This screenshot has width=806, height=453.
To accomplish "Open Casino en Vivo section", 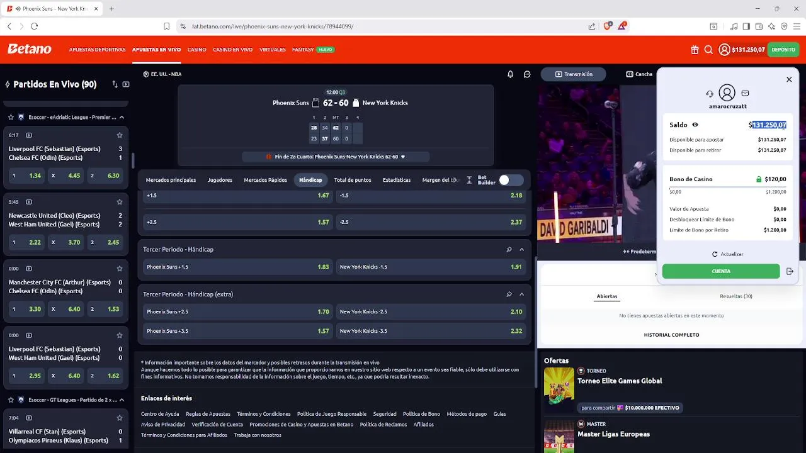I will (x=232, y=50).
